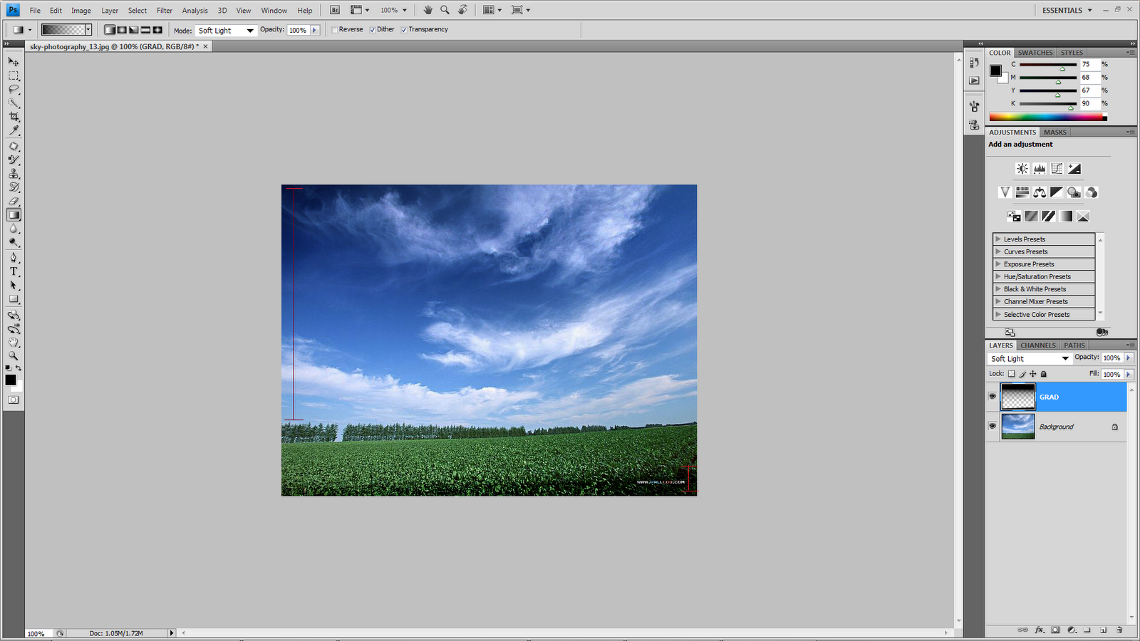
Task: Select the Move tool
Action: (x=14, y=62)
